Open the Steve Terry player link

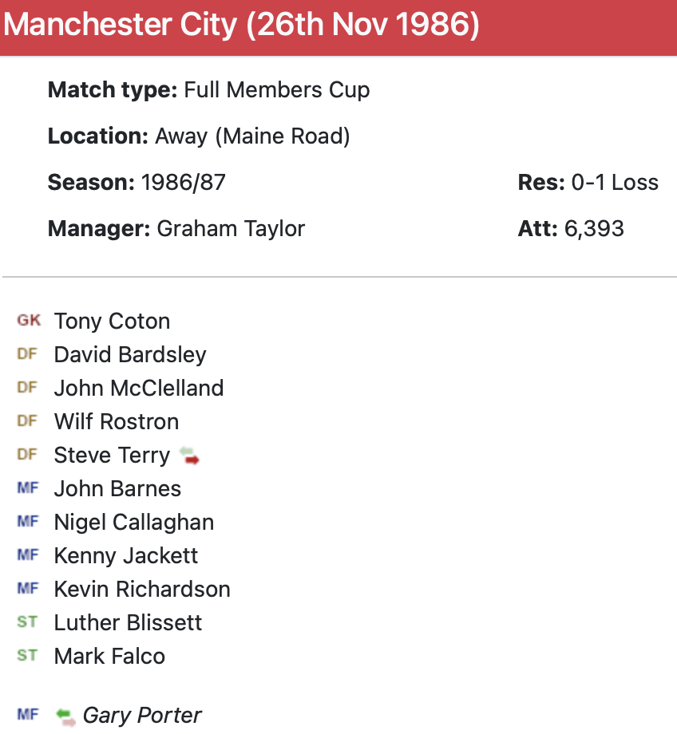point(112,456)
